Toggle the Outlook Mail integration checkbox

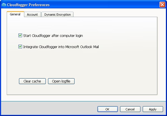[x=20, y=47]
